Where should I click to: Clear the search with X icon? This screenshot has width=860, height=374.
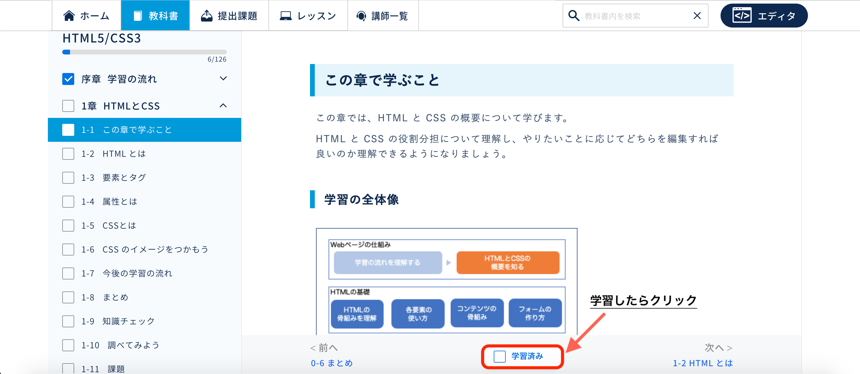(697, 15)
